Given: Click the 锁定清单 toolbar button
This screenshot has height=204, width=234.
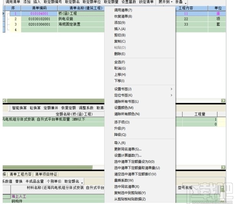Looking at the screenshot, I should coord(146,2).
